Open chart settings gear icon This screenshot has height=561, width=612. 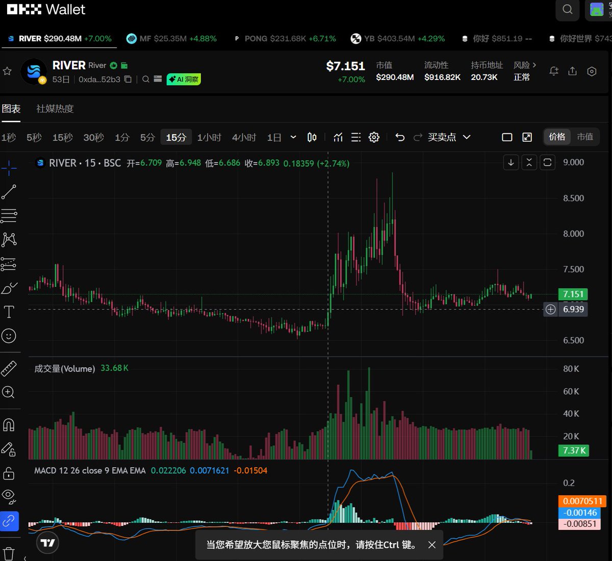[374, 137]
